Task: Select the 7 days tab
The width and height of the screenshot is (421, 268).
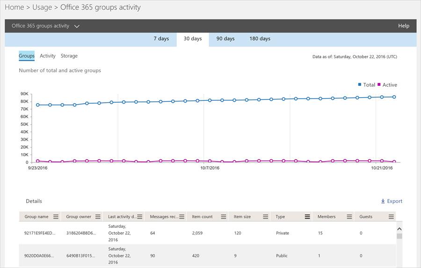Action: (161, 39)
